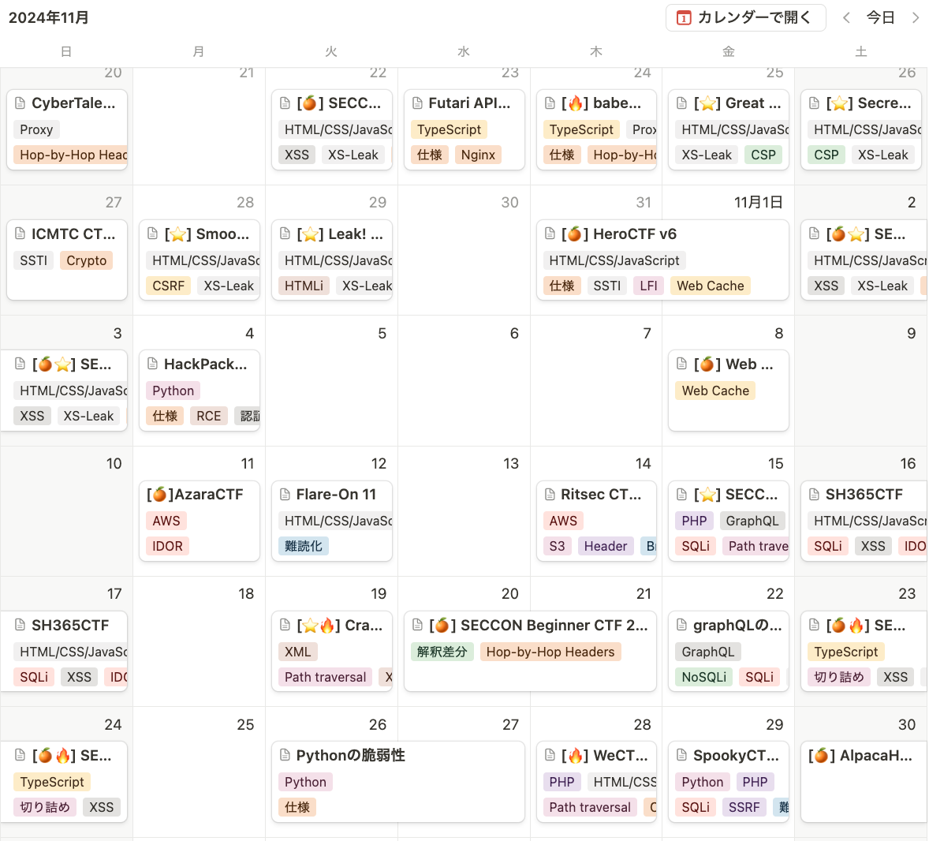Viewport: 929px width, 841px height.
Task: Click the page icon on the Nov 17 SH365CTF card
Action: (21, 625)
